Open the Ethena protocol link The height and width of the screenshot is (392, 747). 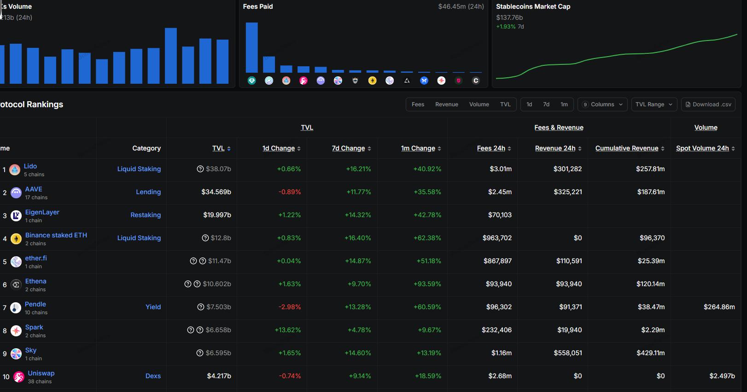(x=36, y=281)
